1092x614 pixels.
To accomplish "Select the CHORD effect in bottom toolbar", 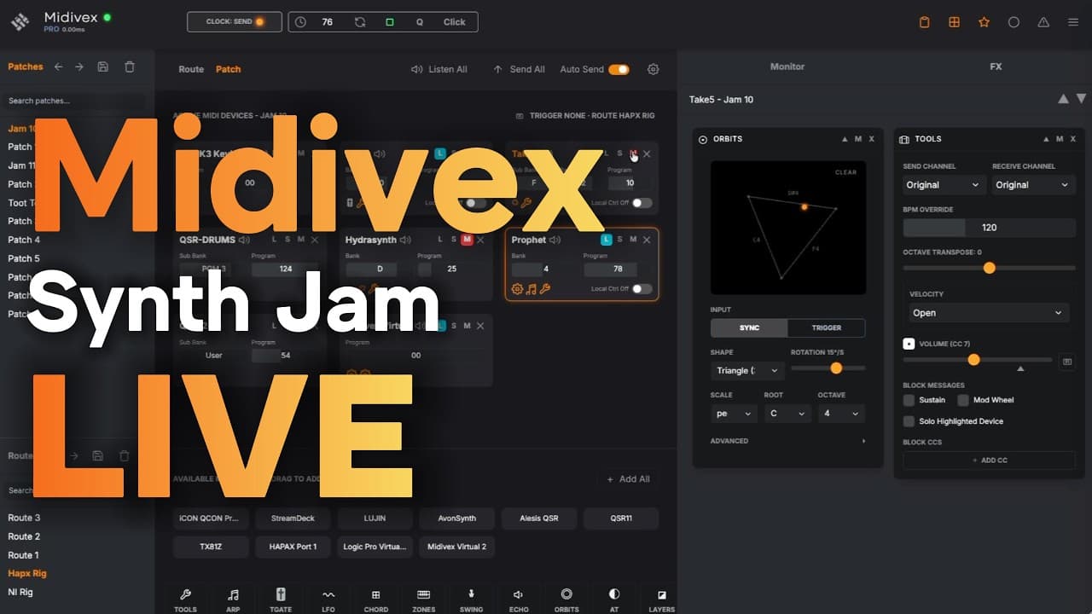I will tap(376, 600).
